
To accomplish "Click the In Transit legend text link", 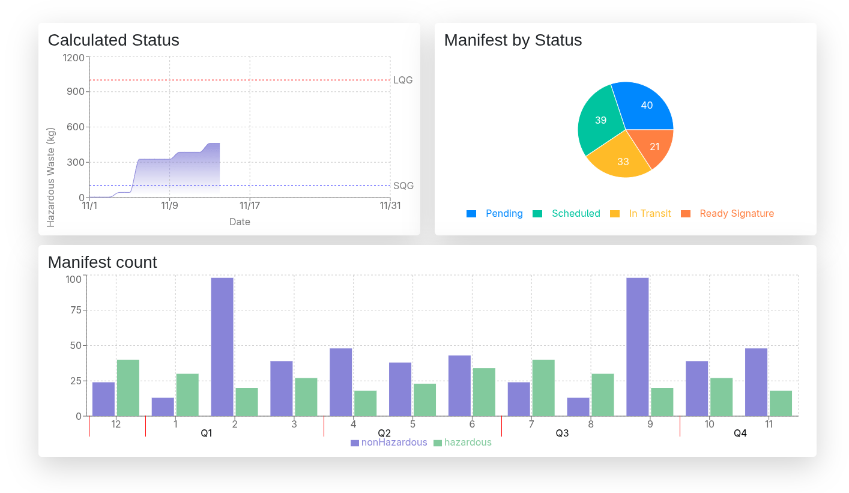I will point(650,213).
